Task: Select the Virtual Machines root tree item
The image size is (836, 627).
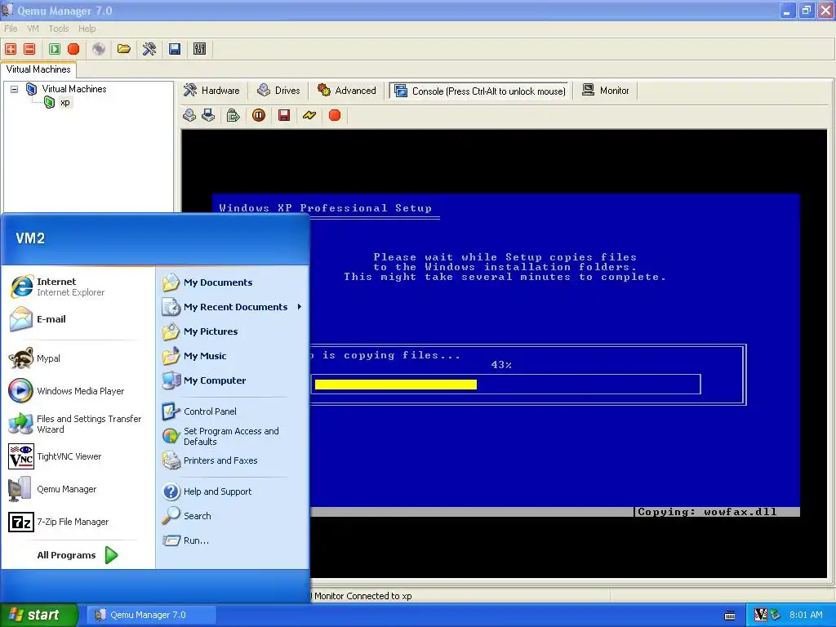Action: [74, 89]
